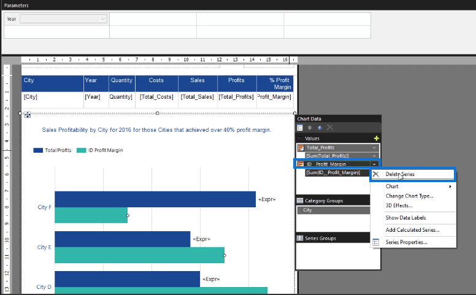Click the chart move handle icon
This screenshot has width=476, height=295.
pyautogui.click(x=28, y=115)
